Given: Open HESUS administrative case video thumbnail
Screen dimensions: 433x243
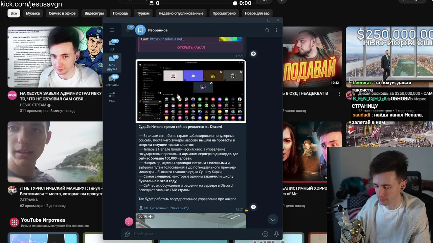Looking at the screenshot, I should [55, 57].
